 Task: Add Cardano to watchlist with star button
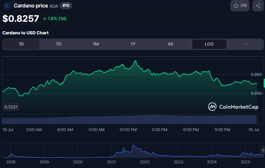tap(240, 6)
